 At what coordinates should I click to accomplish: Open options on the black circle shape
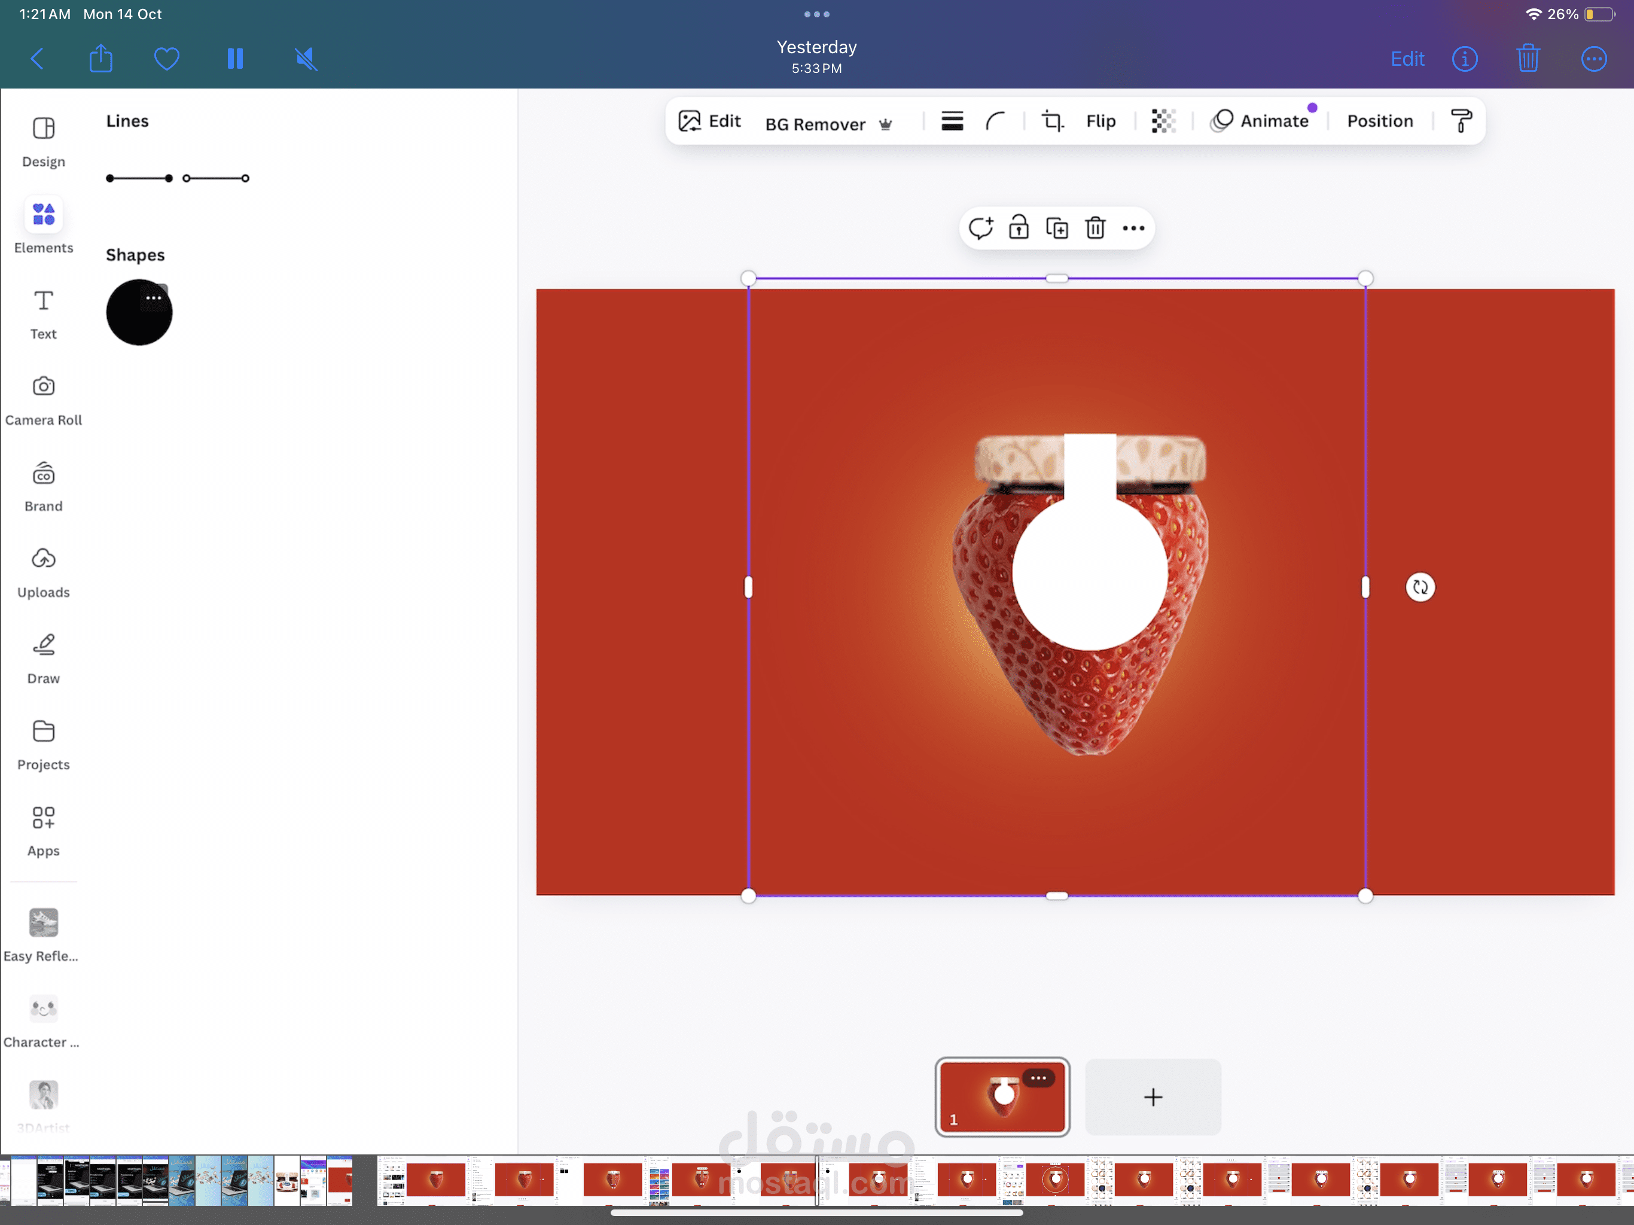[154, 298]
